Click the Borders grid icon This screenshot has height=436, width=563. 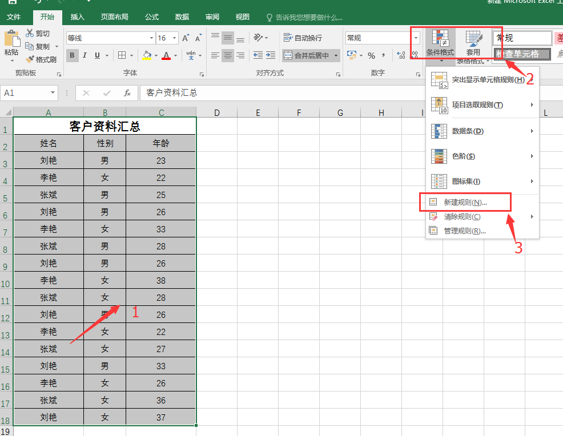click(x=122, y=55)
